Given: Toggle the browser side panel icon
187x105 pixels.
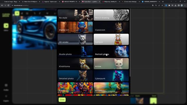Looking at the screenshot, I should click(x=179, y=5).
